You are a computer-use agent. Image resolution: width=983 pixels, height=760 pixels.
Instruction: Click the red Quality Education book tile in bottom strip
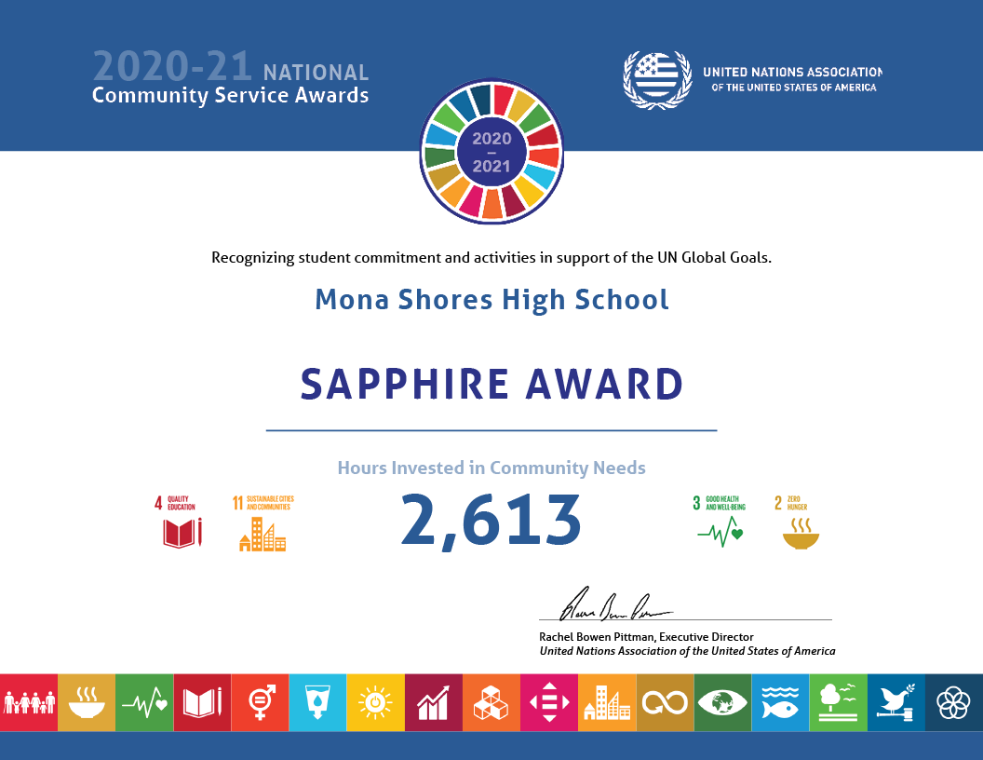203,702
